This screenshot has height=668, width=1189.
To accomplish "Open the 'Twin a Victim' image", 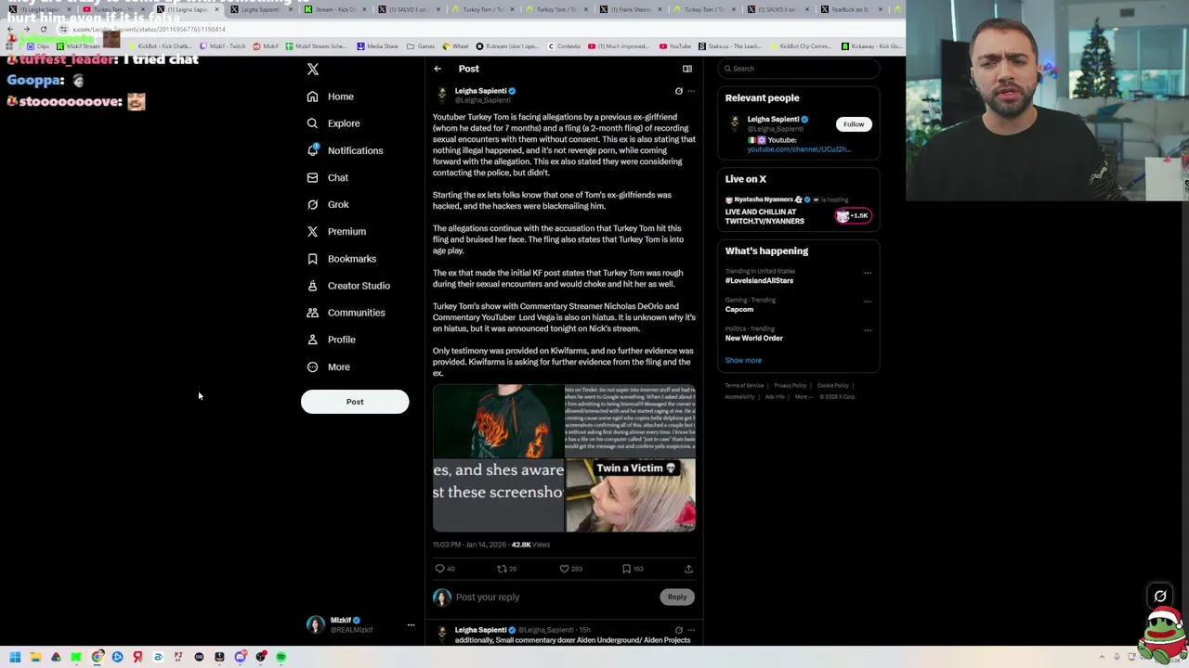I will [x=630, y=495].
